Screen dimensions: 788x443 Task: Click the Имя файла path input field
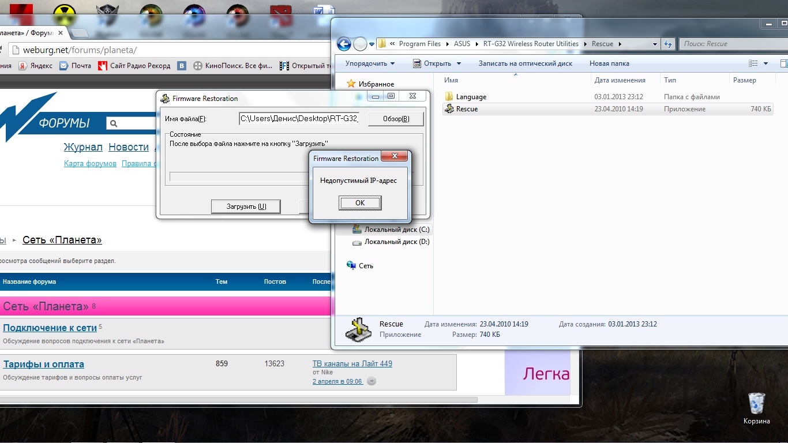coord(299,119)
